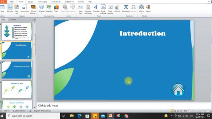212x119 pixels.
Task: Select the Chapter 1 slide thumbnail
Action: (17, 31)
